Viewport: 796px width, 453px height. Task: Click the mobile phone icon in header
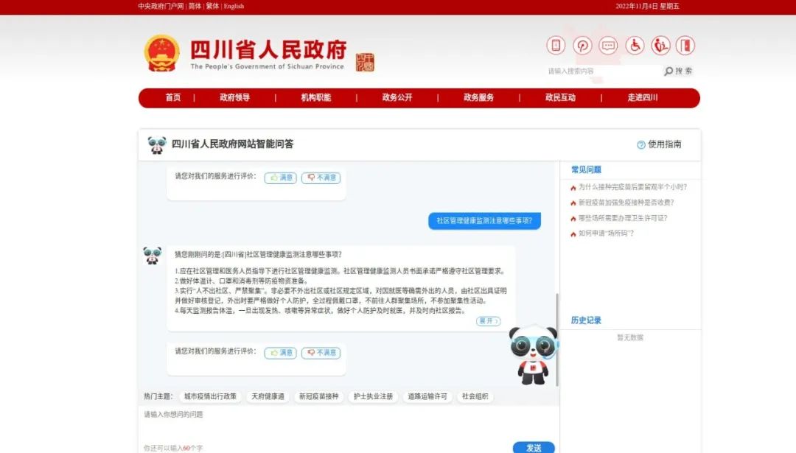(x=556, y=46)
